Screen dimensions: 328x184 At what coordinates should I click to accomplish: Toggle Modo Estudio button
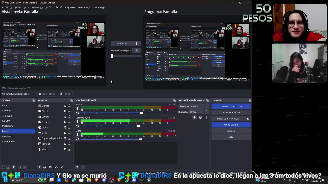[231, 125]
